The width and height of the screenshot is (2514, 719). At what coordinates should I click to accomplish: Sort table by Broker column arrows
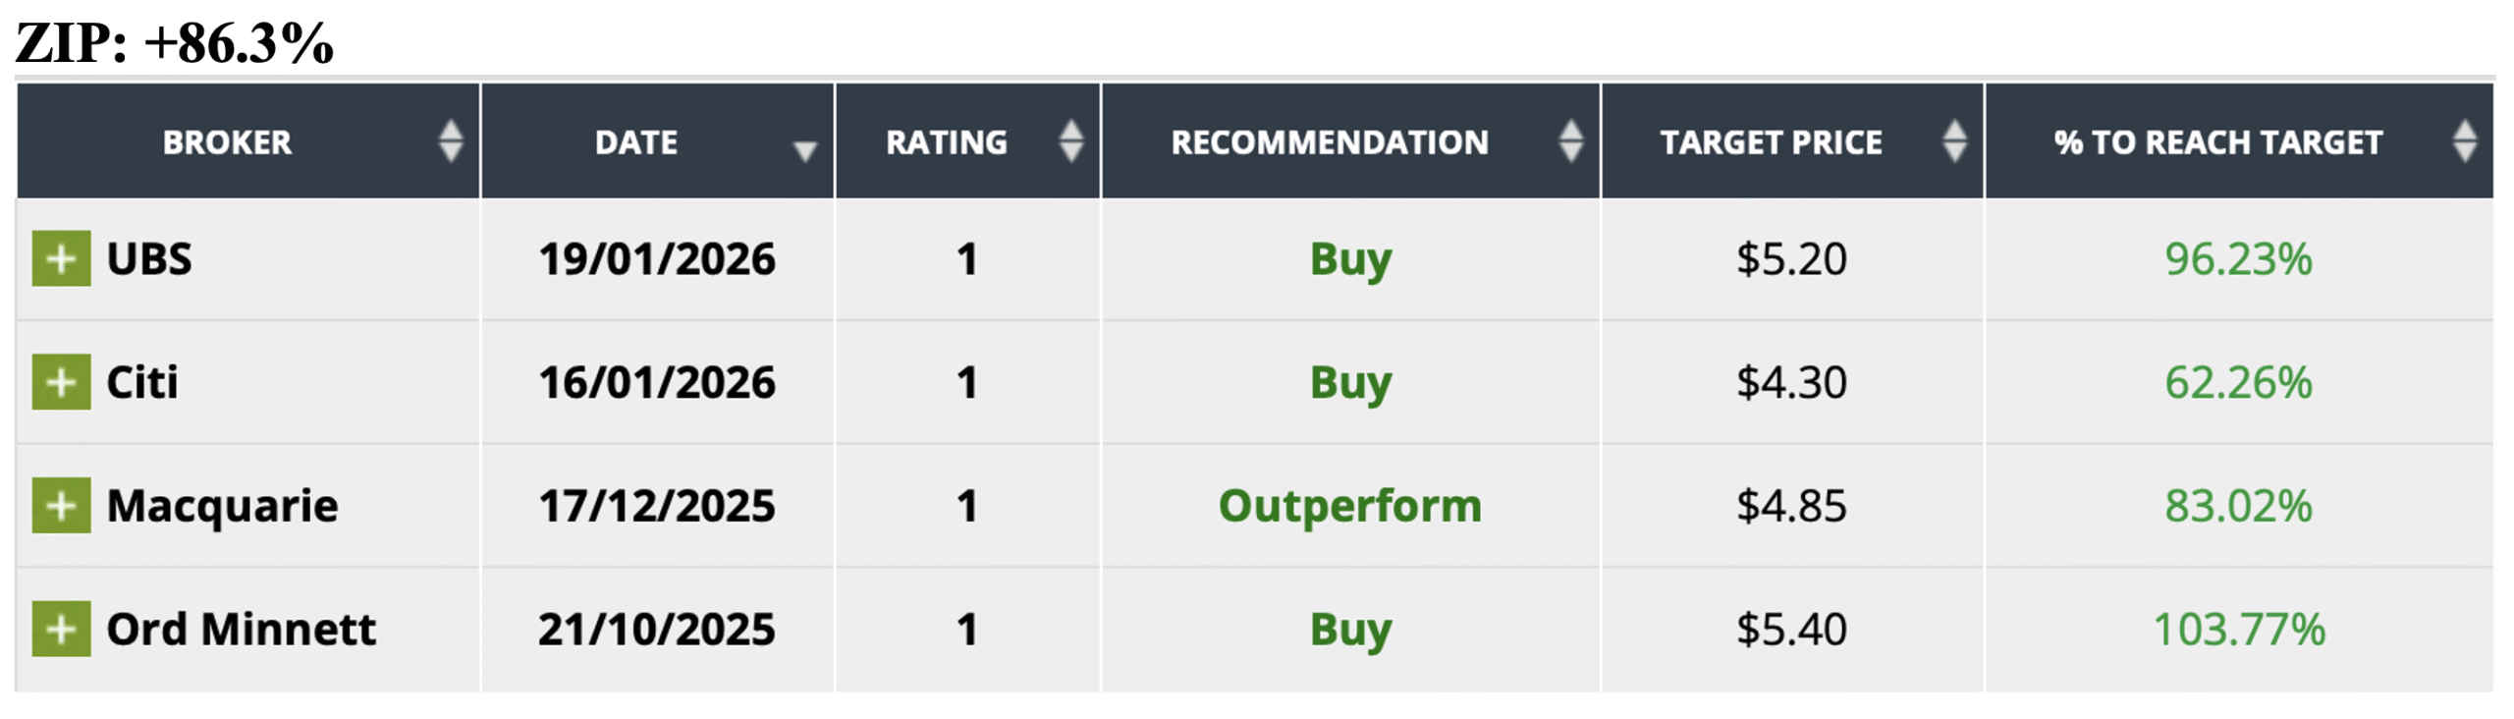(451, 141)
